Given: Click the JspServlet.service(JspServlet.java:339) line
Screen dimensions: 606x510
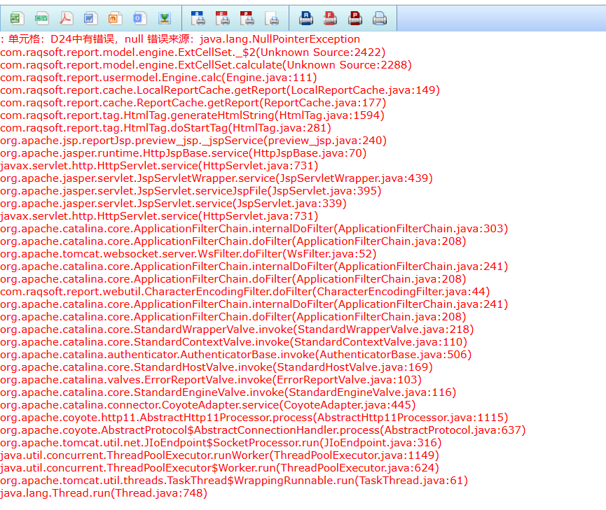Looking at the screenshot, I should click(x=174, y=204).
